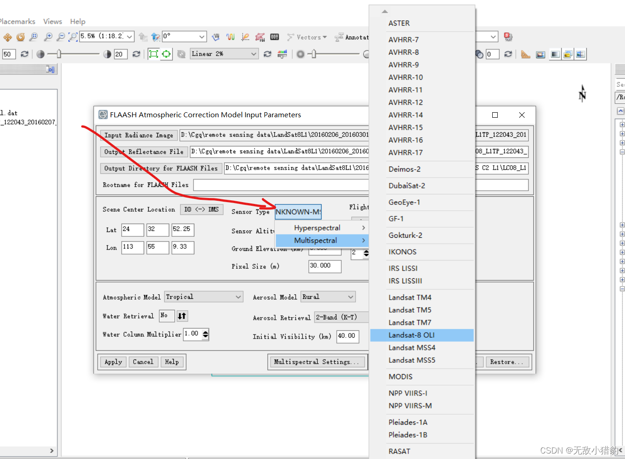The image size is (625, 459).
Task: Open the zoom percentage dropdown
Action: [130, 37]
